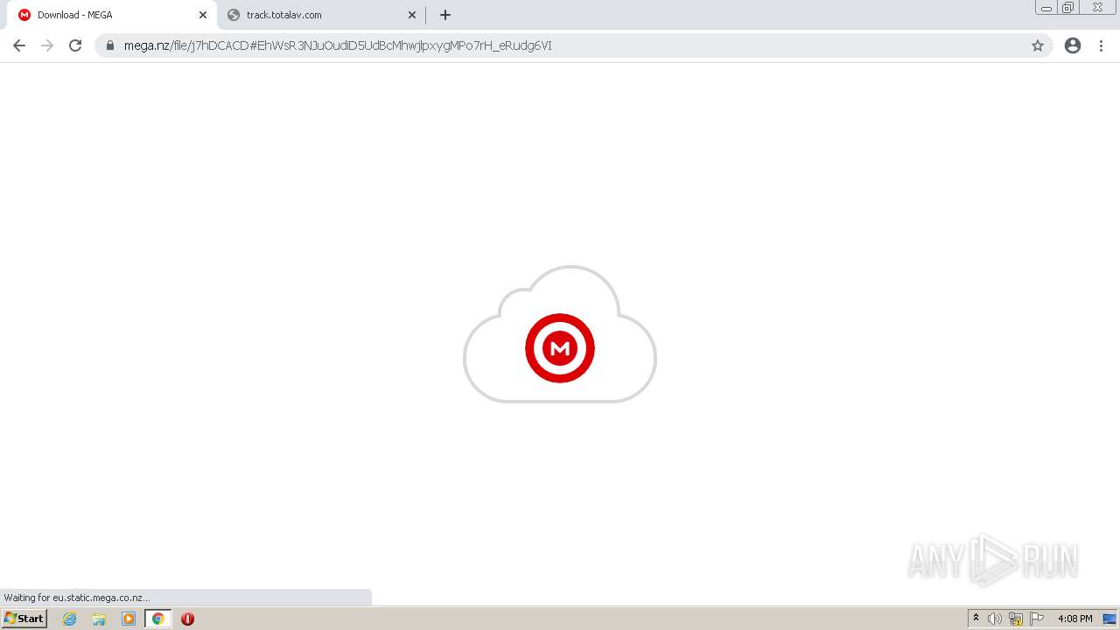Bookmark this page with the star
This screenshot has width=1120, height=630.
coord(1038,45)
